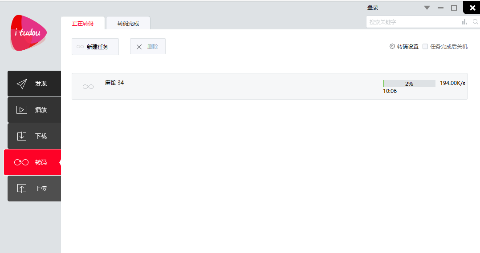Click the 新建任务 new task button
The height and width of the screenshot is (253, 480).
[95, 47]
